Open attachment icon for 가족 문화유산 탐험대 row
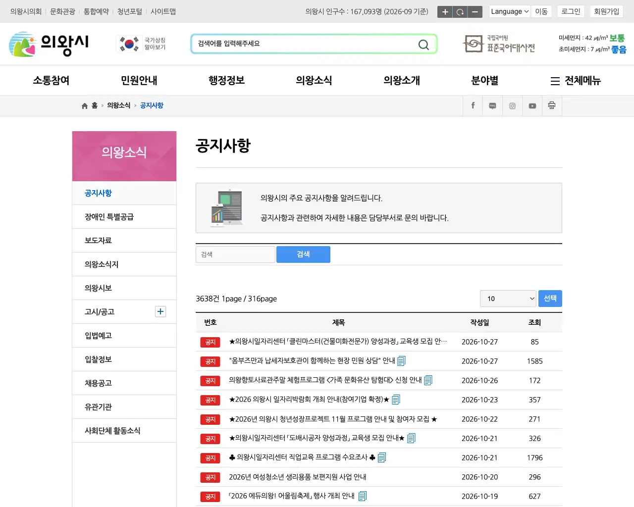Screen dimensions: 634x507 click(x=428, y=380)
